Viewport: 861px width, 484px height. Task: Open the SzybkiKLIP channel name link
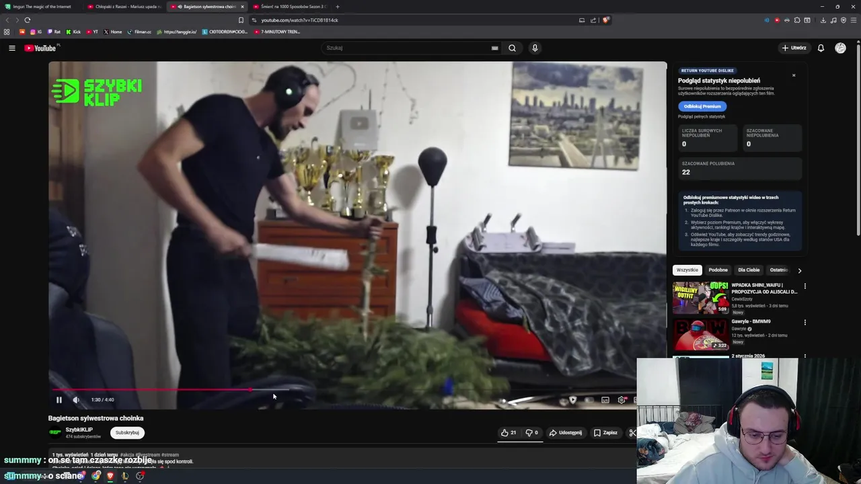point(79,430)
